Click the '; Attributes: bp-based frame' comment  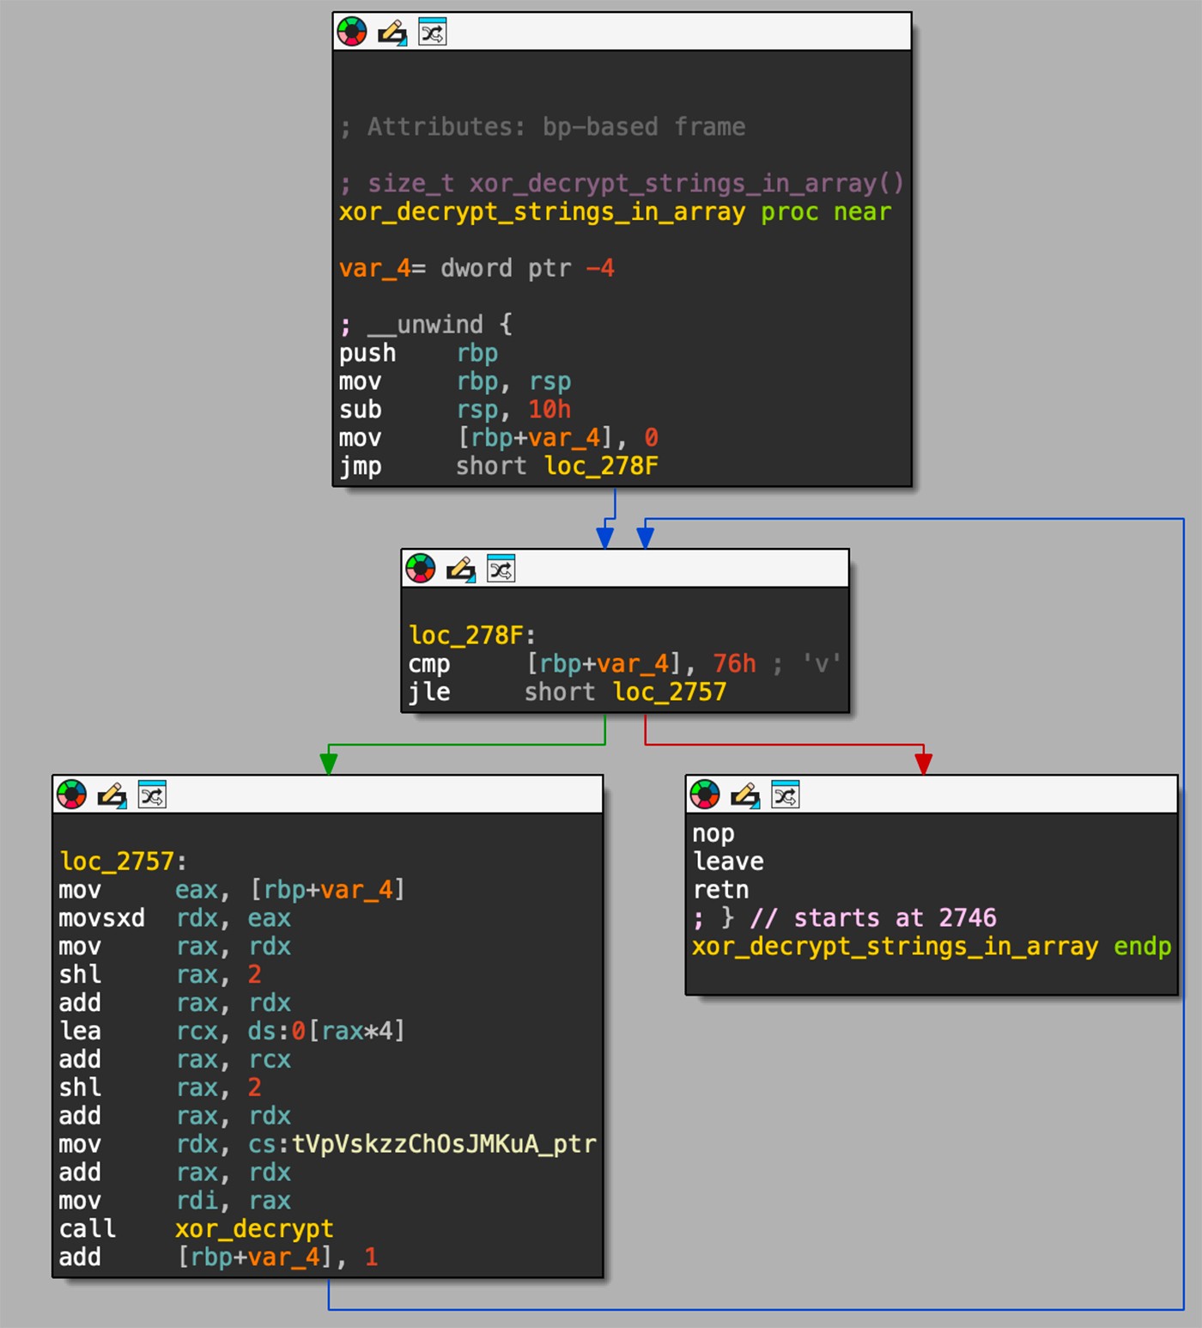pyautogui.click(x=543, y=127)
